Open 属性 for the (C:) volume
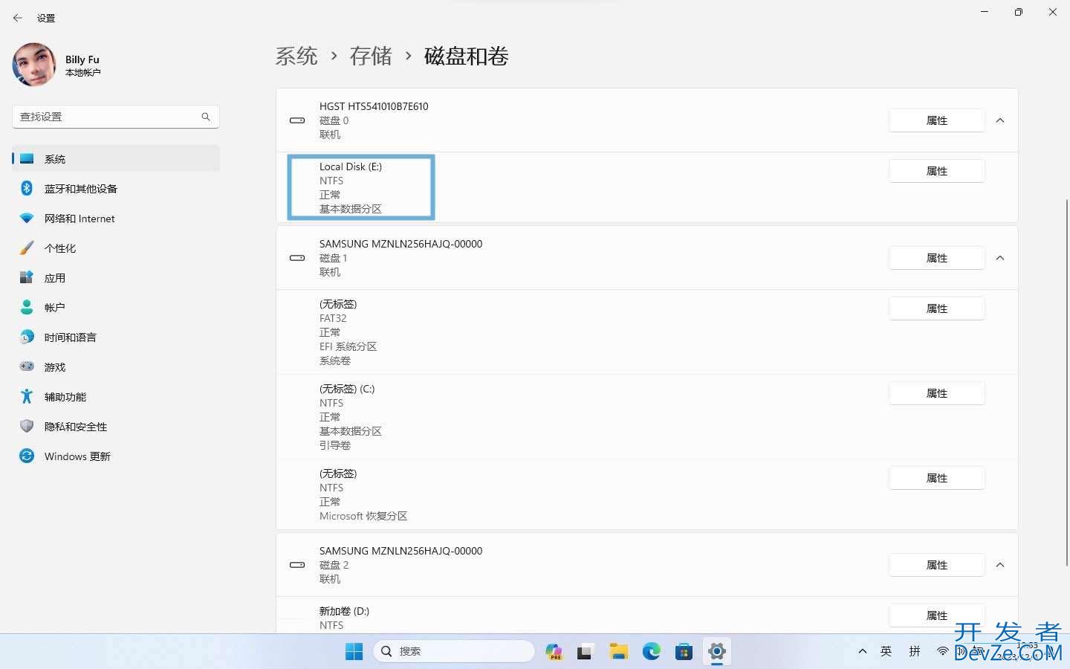The height and width of the screenshot is (669, 1070). coord(937,393)
